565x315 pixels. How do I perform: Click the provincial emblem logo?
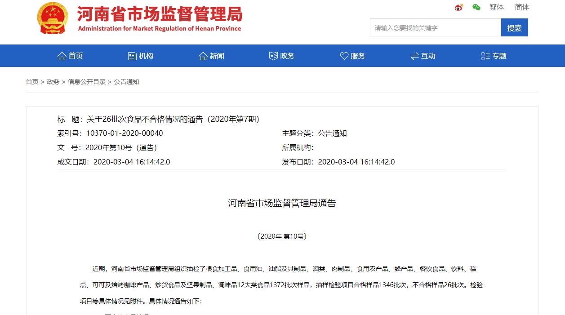[x=53, y=18]
